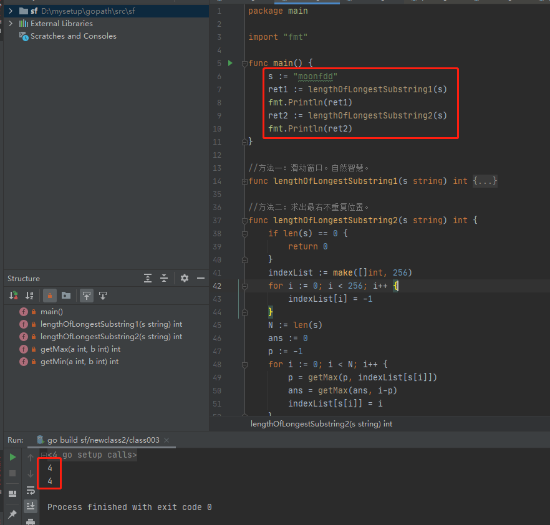Hide the Structure panel

click(x=201, y=279)
